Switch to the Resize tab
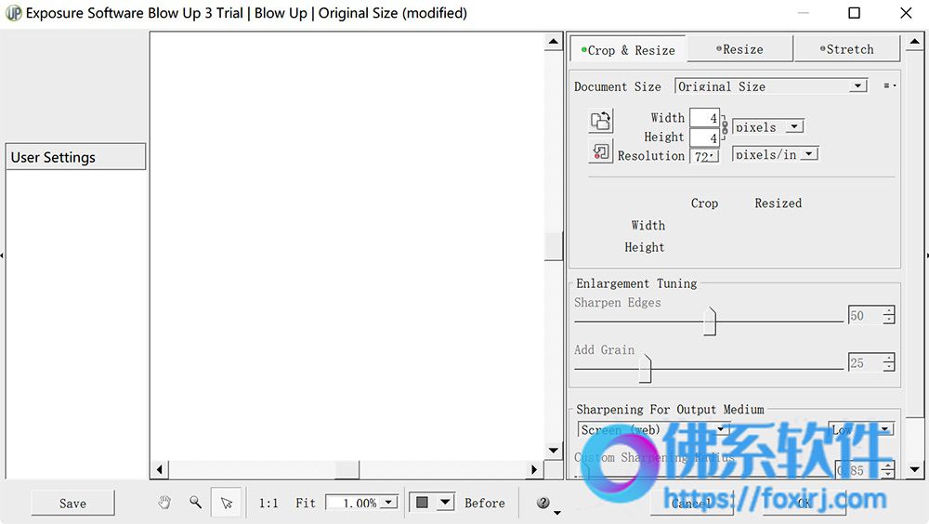This screenshot has width=929, height=524. [x=739, y=49]
